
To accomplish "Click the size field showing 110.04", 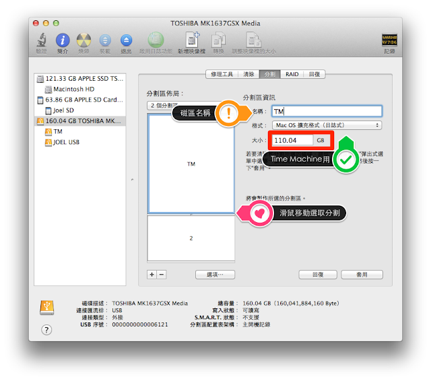I will [292, 141].
